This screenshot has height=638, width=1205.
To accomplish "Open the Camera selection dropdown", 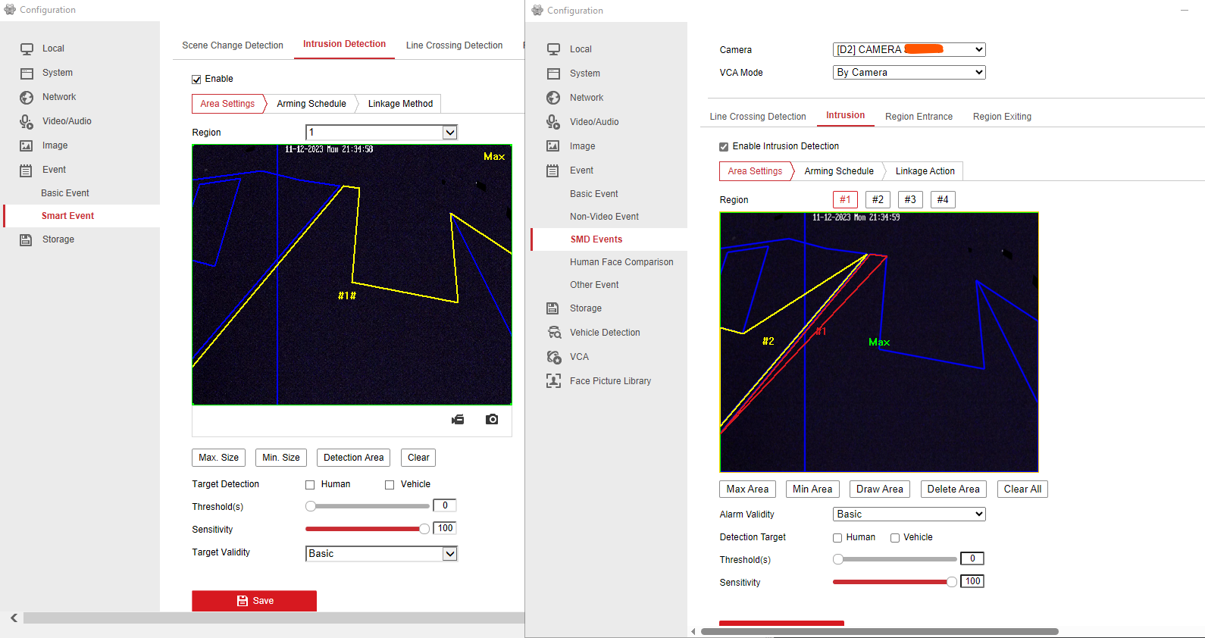I will (908, 50).
